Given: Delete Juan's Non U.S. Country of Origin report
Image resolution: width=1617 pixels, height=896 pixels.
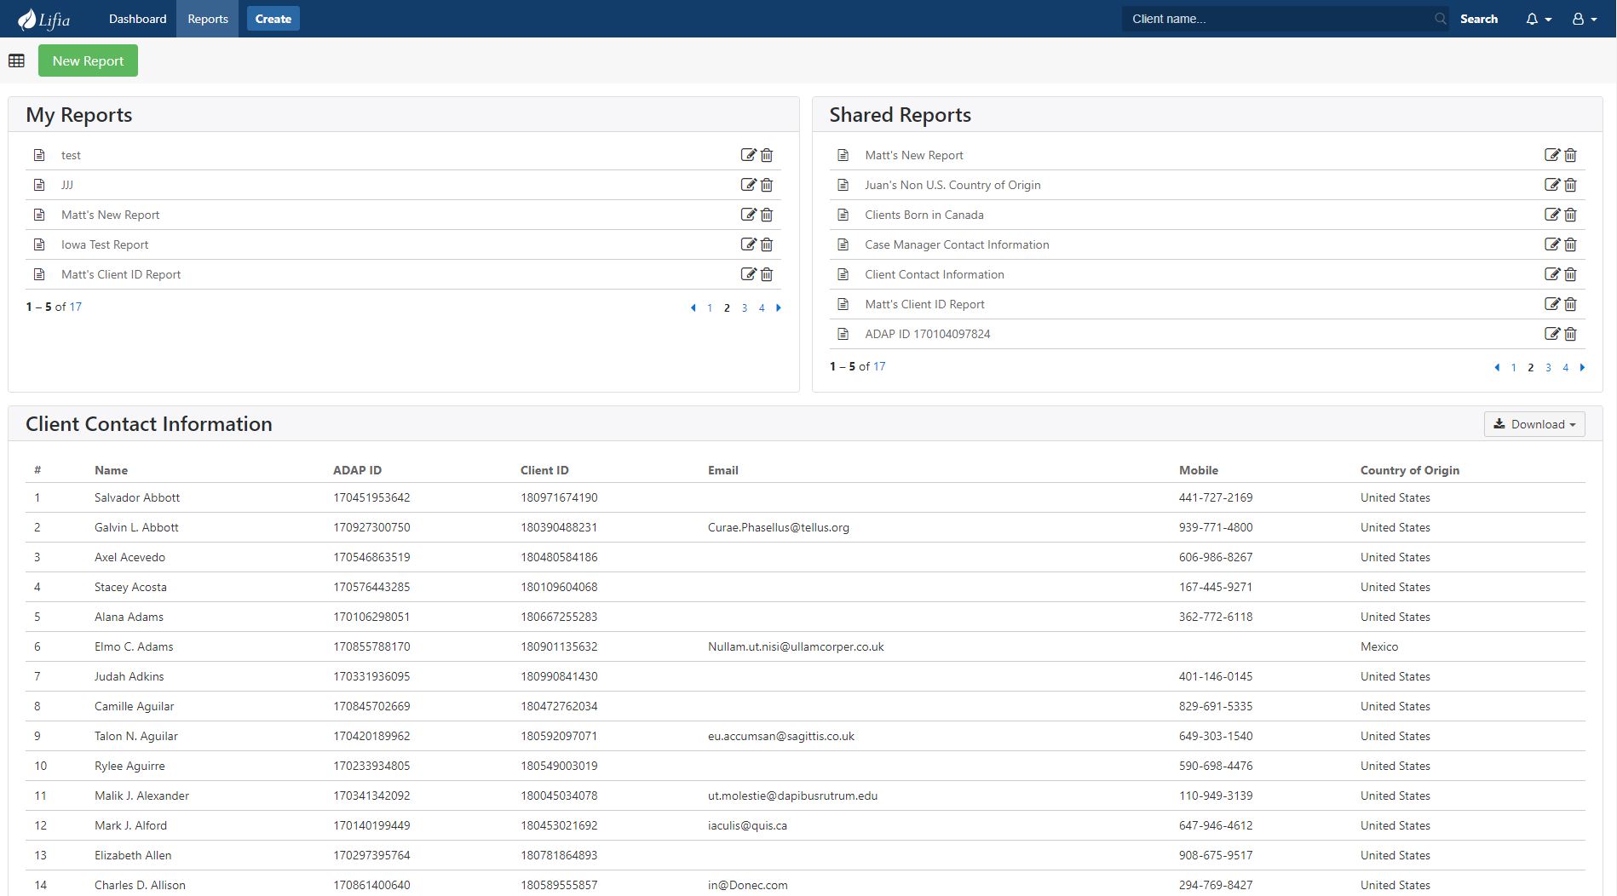Looking at the screenshot, I should (x=1571, y=185).
